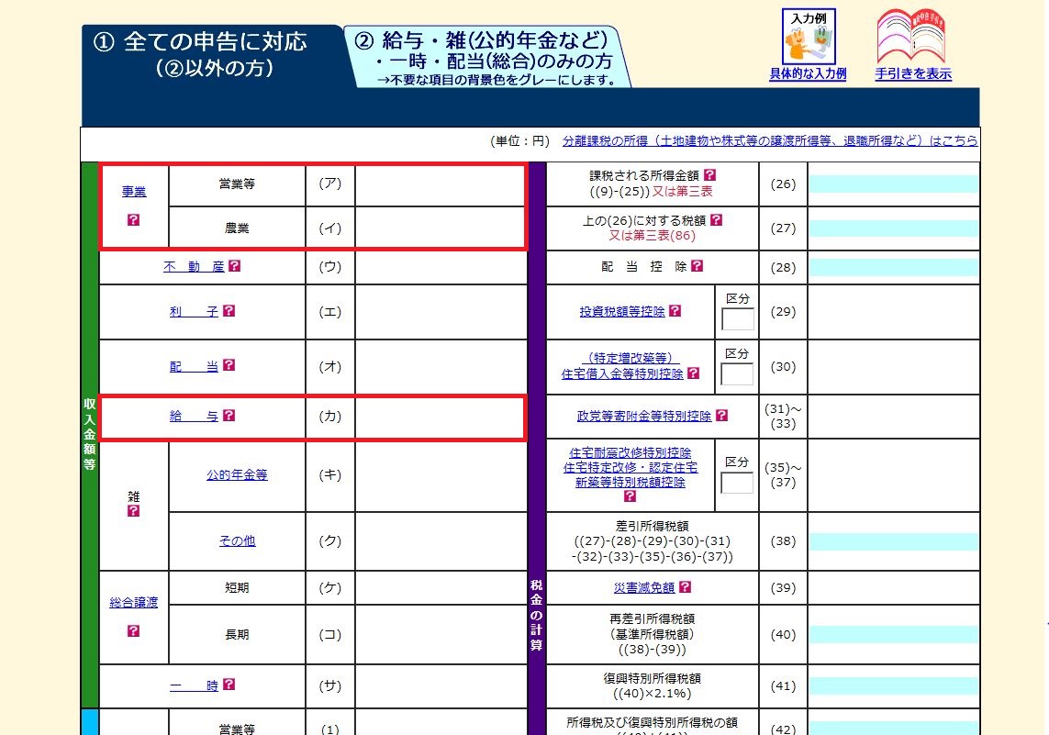
Task: Open the 事業 link
Action: [134, 192]
